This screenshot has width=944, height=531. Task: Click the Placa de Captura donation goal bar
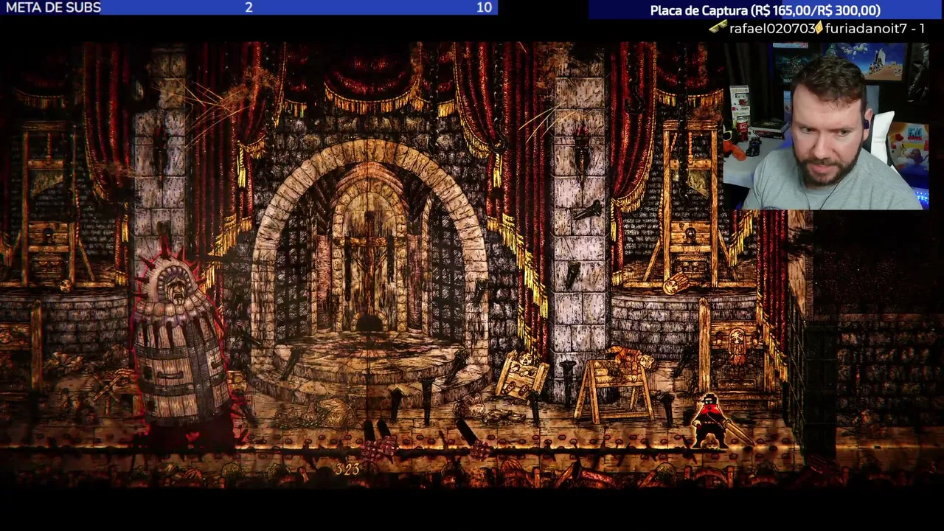pos(765,10)
